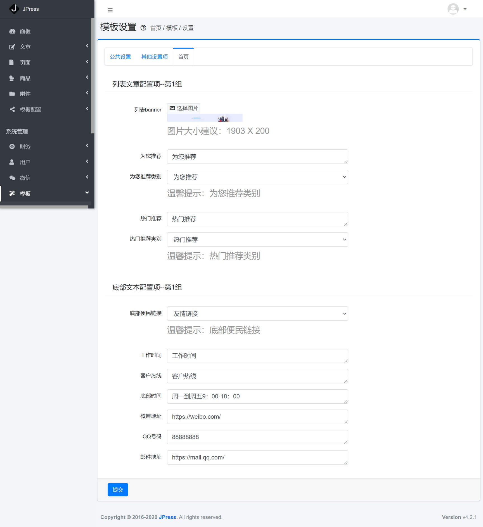Click the finance icon beside 财务
483x527 pixels.
coord(12,147)
